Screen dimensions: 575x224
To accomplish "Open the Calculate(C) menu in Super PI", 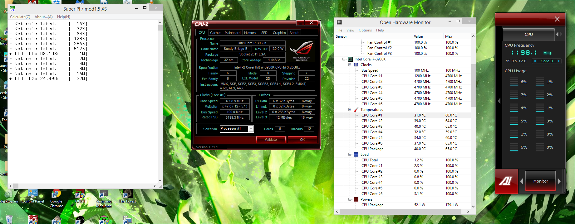I will (x=20, y=17).
